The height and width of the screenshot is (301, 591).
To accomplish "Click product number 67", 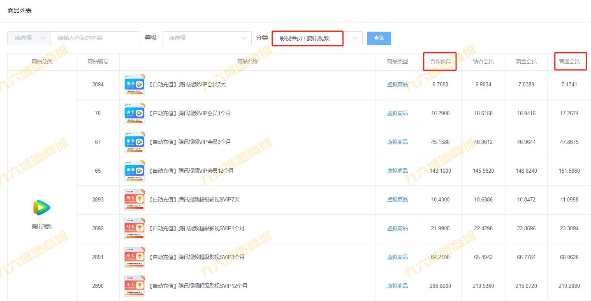I will tap(98, 142).
